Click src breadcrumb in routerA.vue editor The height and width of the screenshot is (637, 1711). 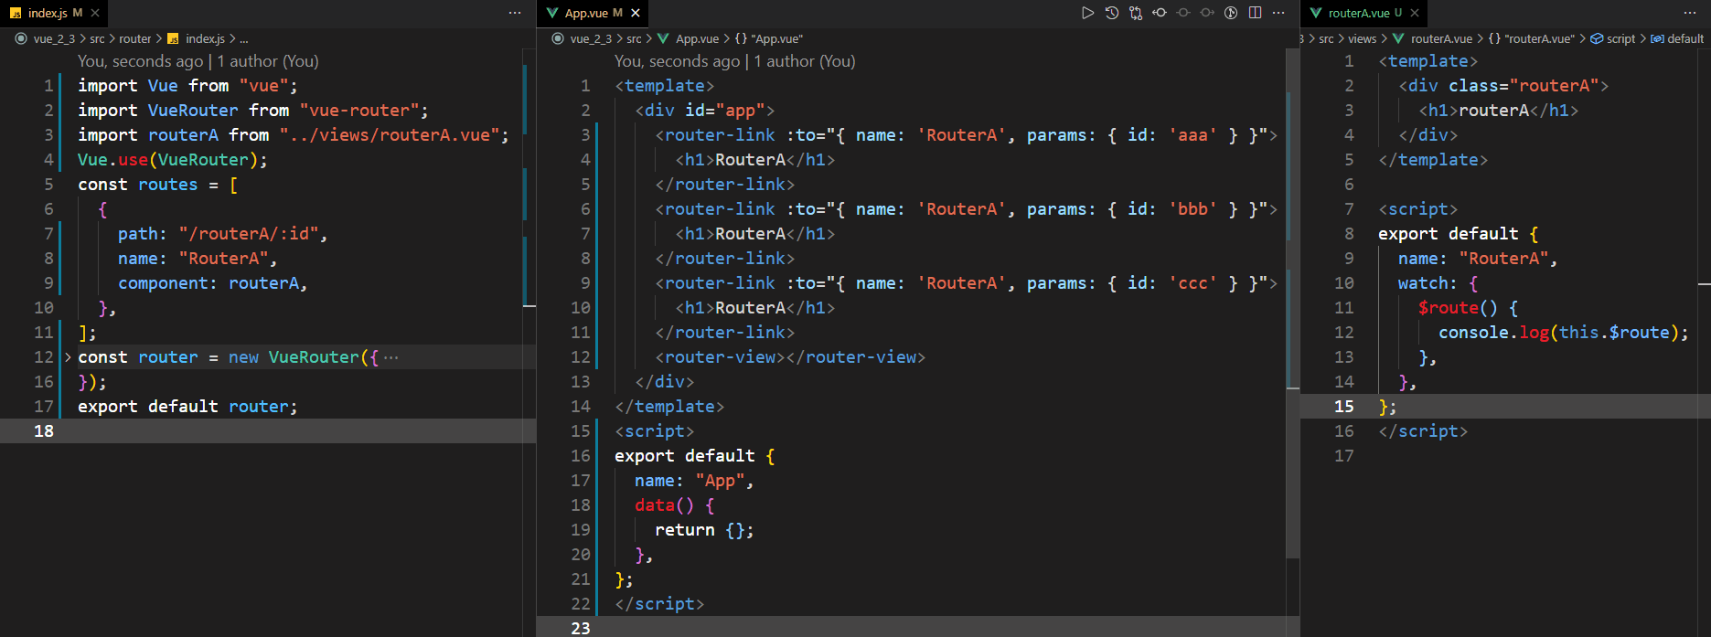tap(1326, 38)
